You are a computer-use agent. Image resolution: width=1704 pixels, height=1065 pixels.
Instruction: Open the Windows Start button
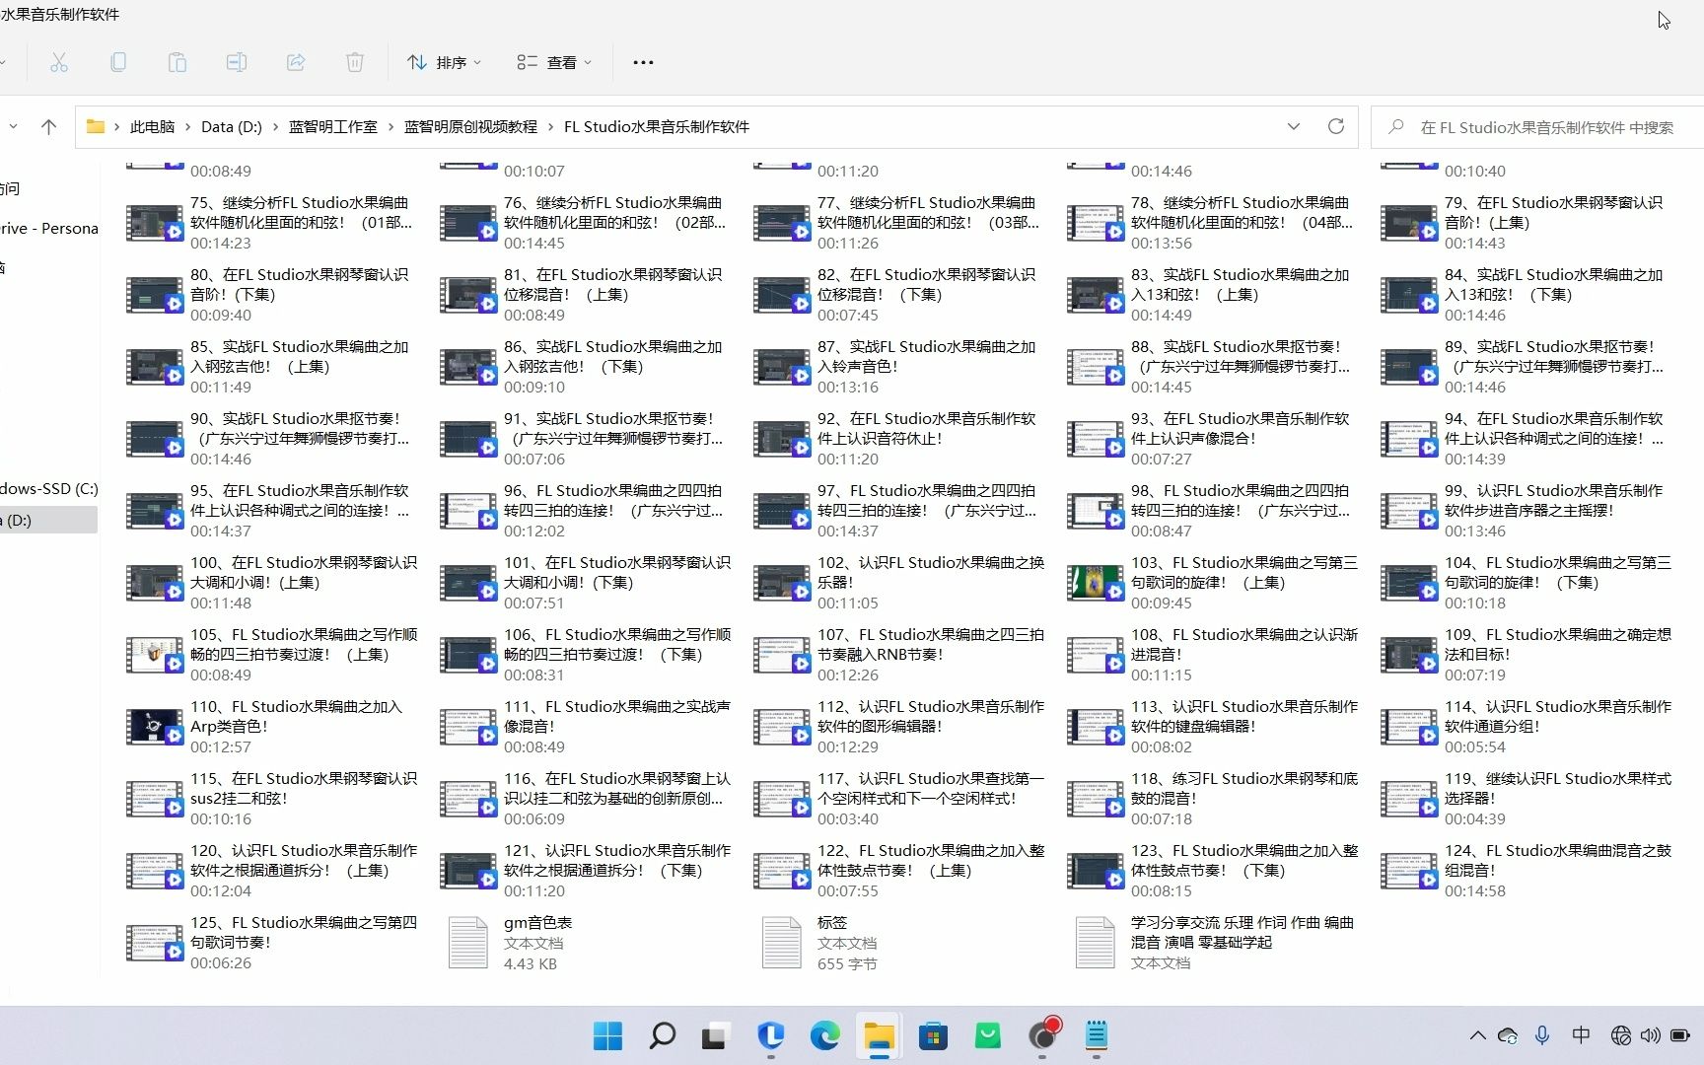(607, 1035)
